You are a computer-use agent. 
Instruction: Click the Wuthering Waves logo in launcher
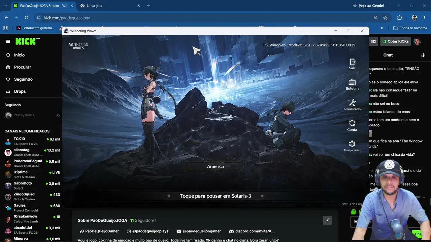78,46
